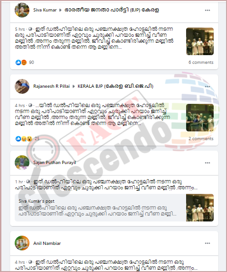Click Rajaneesh R Pillai's profile avatar
Image resolution: width=227 pixels, height=272 pixels.
pos(22,86)
